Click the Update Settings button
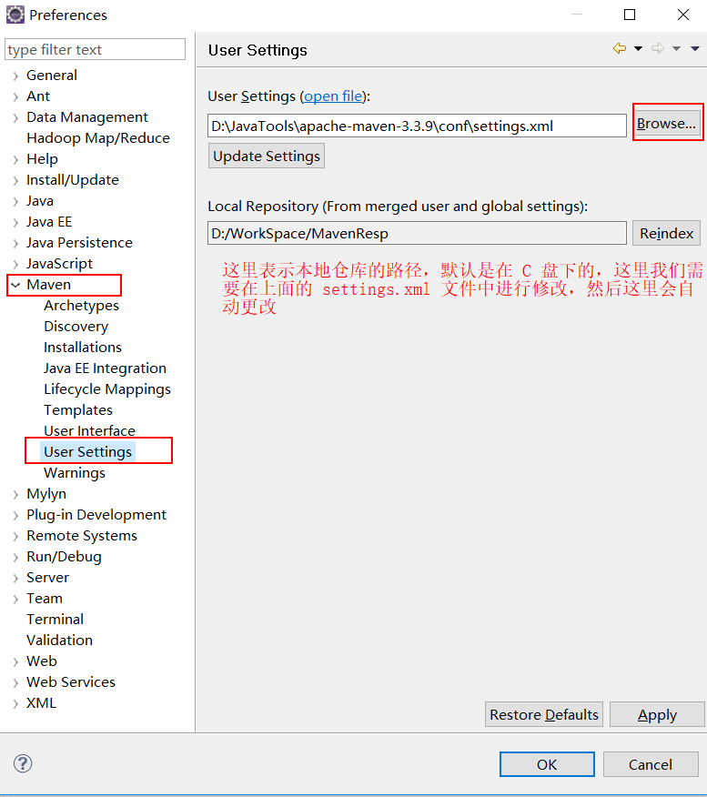Viewport: 707px width, 797px height. (x=267, y=156)
